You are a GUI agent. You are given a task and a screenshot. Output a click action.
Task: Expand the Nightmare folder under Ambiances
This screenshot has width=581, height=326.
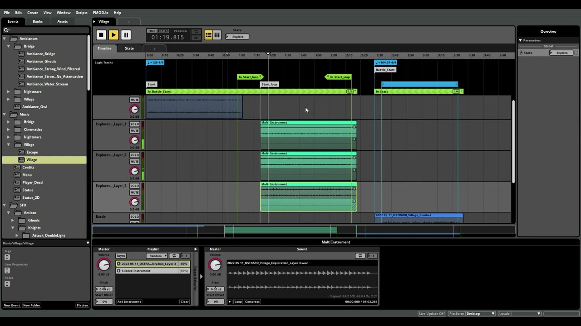pos(8,92)
